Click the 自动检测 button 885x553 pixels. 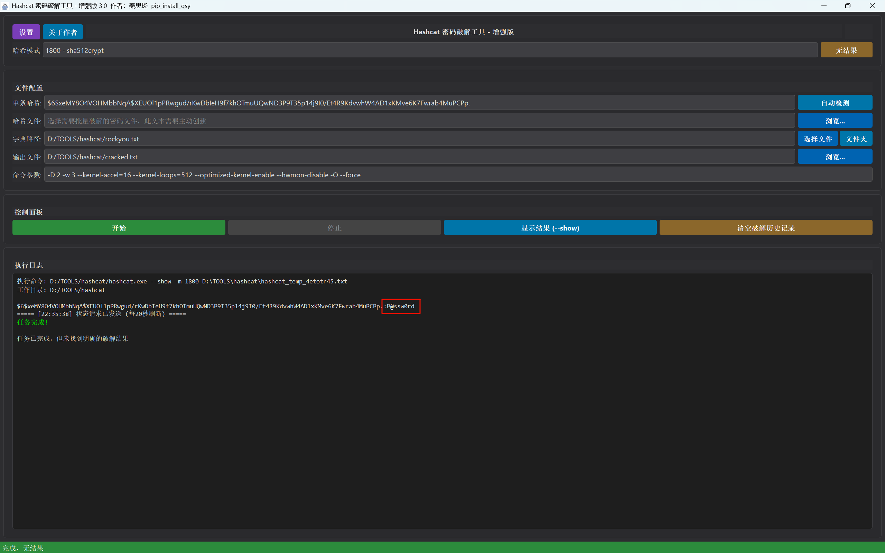click(835, 103)
